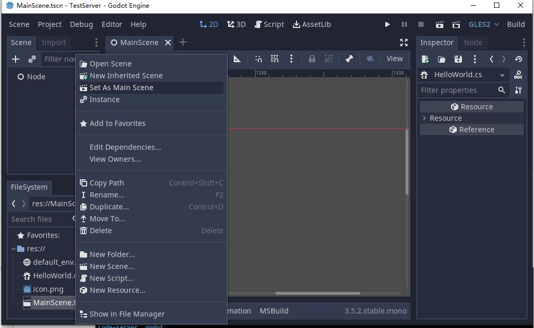Viewport: 534px width, 328px height.
Task: Open documentation for this object
Action: (518, 75)
